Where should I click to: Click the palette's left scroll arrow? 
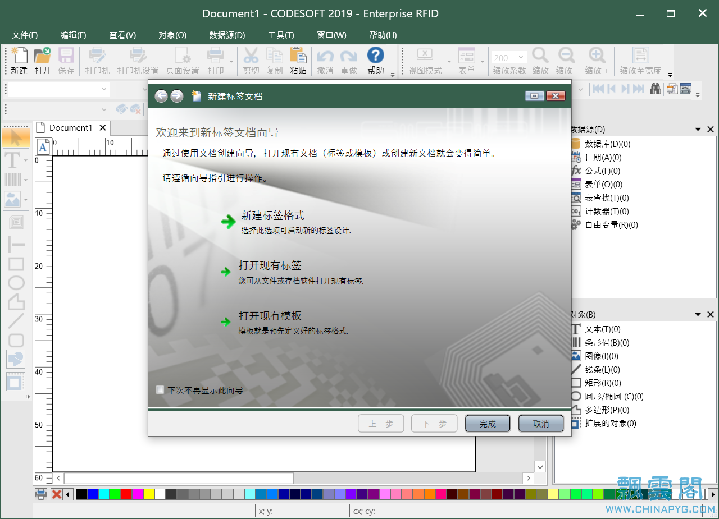(69, 494)
